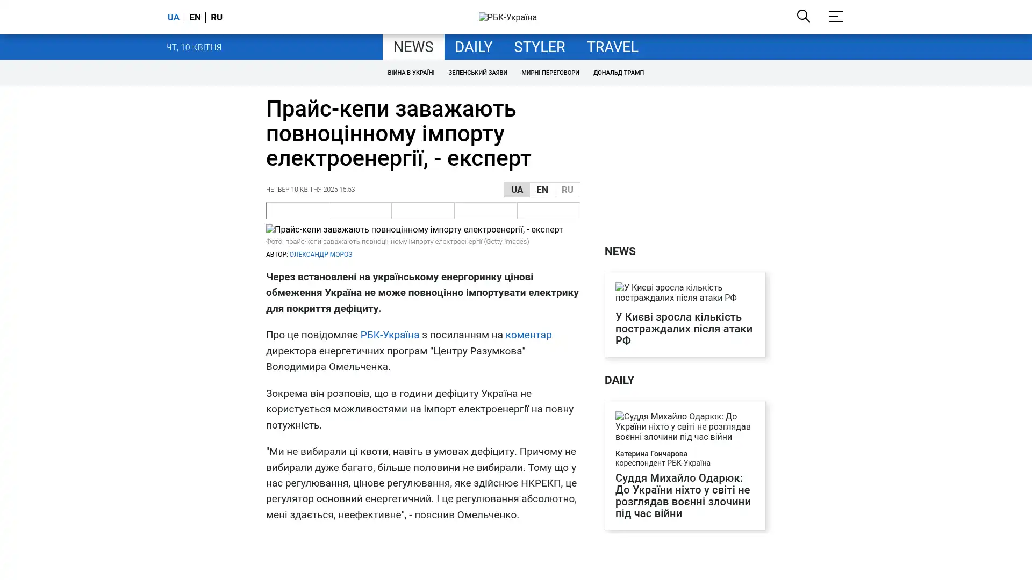Click first share button under date
This screenshot has height=580, width=1032.
pos(297,211)
